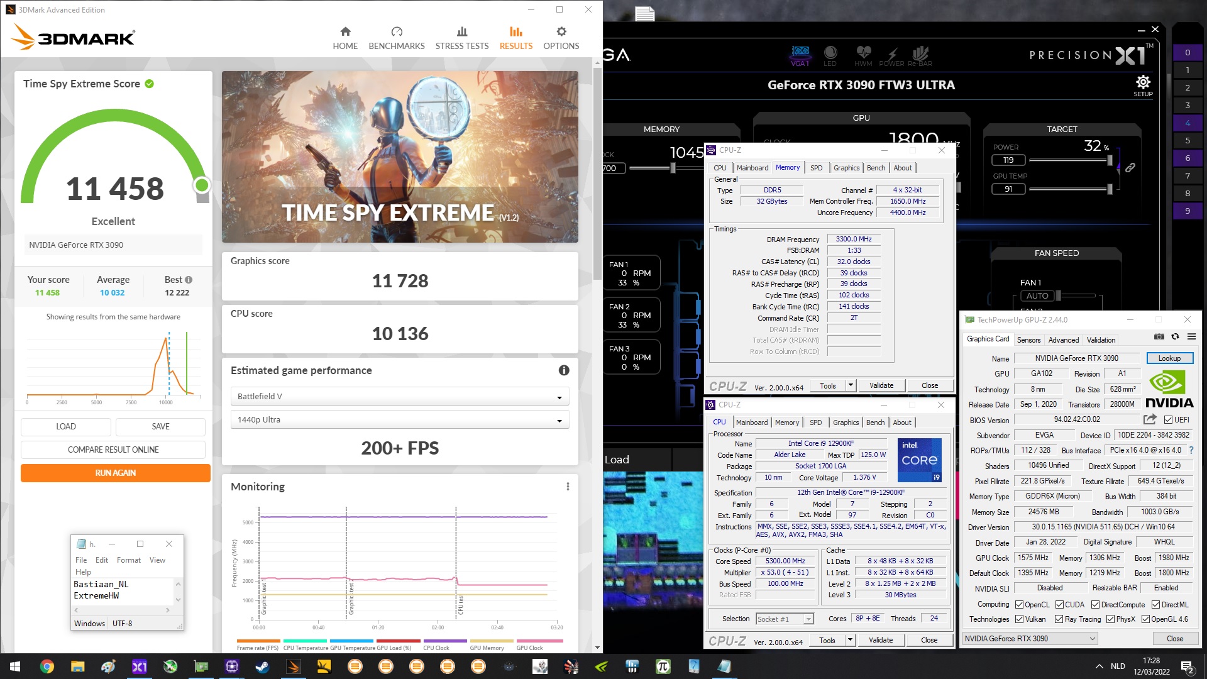The image size is (1207, 679).
Task: Click the power target value field 119
Action: (1008, 160)
